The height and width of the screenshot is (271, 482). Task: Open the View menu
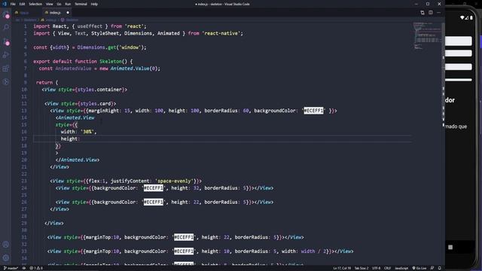[50, 4]
